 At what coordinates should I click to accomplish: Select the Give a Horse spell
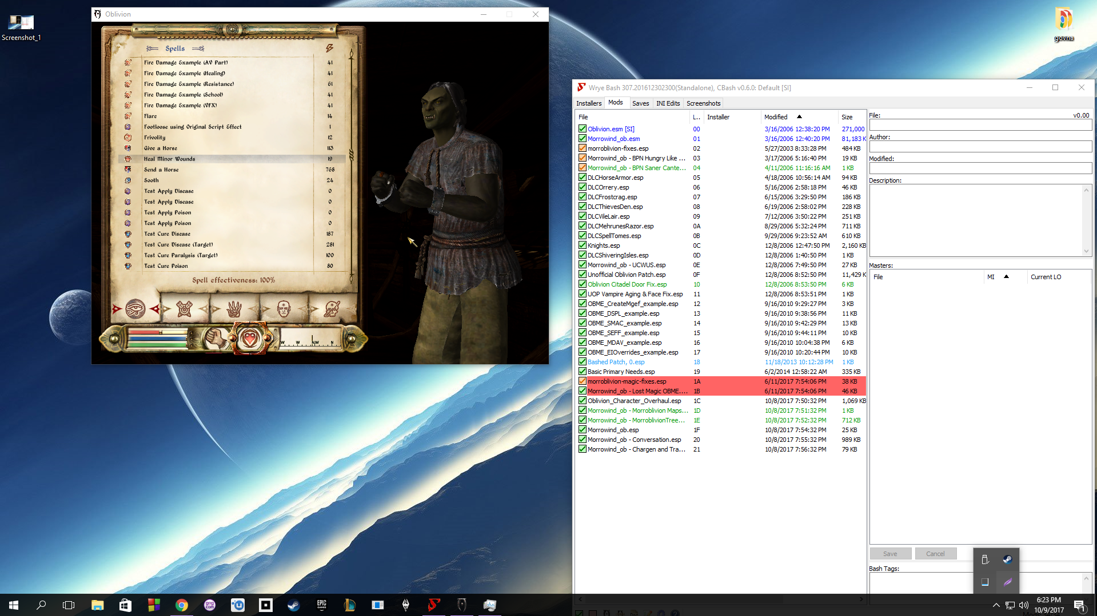tap(232, 148)
